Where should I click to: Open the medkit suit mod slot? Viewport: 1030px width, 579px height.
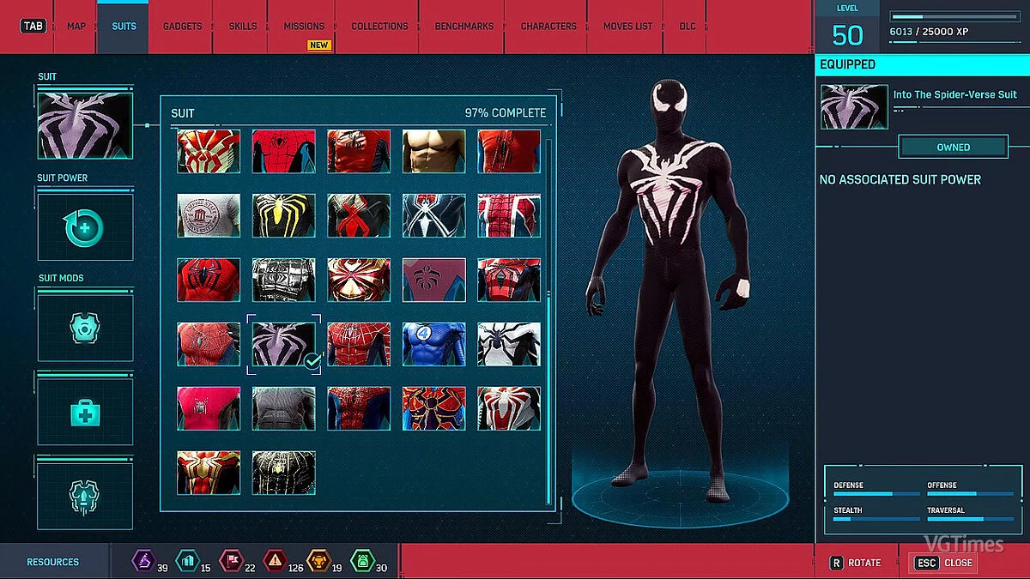tap(85, 413)
